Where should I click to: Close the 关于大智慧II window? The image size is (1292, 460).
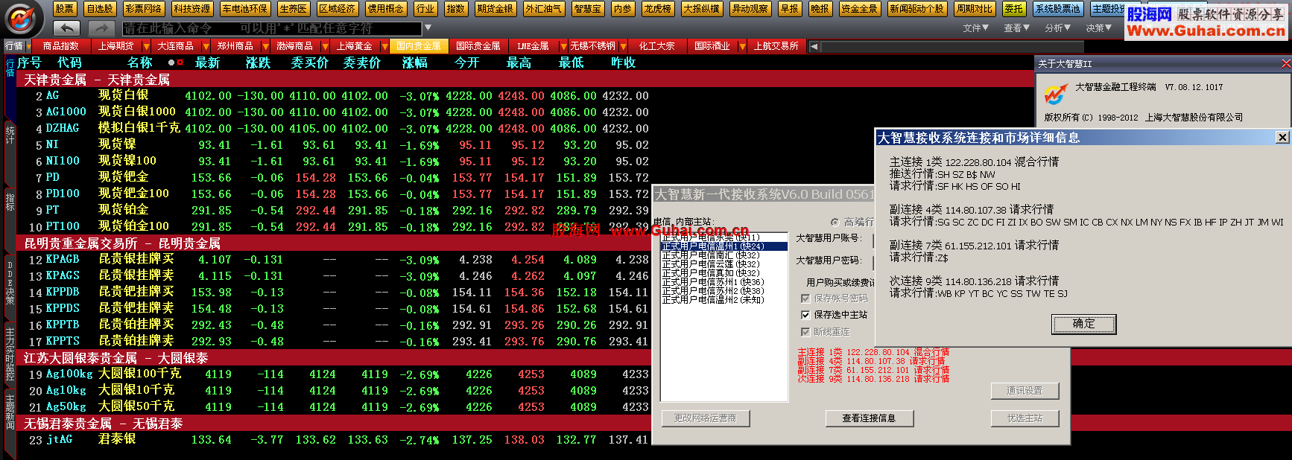tap(1286, 64)
